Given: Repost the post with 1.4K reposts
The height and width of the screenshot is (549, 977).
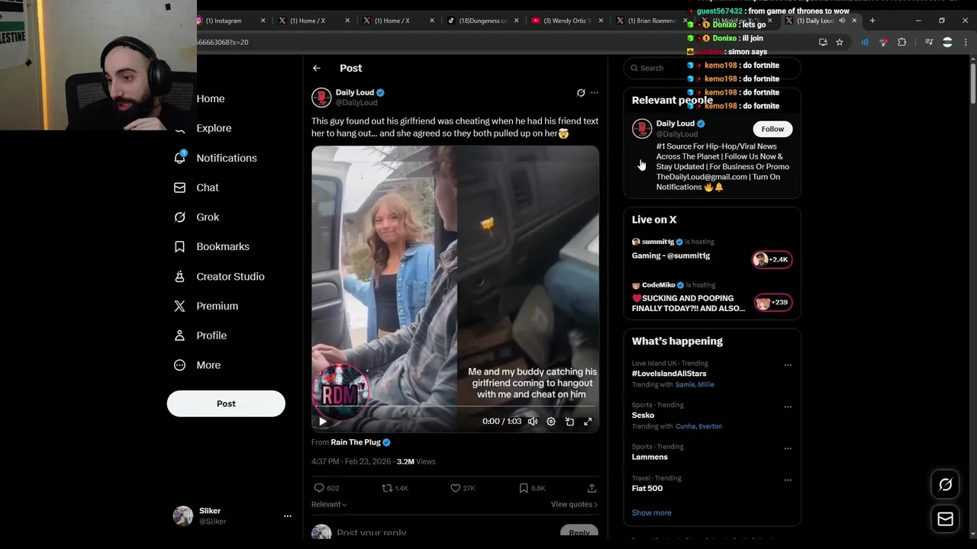Looking at the screenshot, I should pos(387,488).
